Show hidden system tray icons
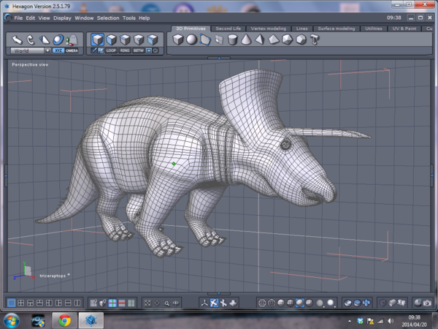Viewport: 438px width, 329px height. [350, 320]
